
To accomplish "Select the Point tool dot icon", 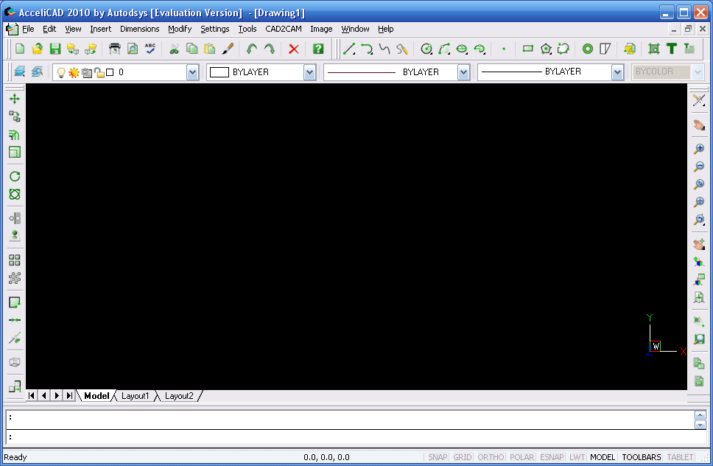I will [503, 49].
